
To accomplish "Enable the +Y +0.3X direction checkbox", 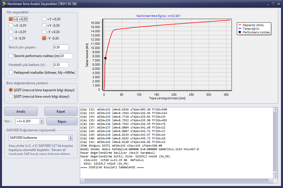I will pyautogui.click(x=44, y=19).
